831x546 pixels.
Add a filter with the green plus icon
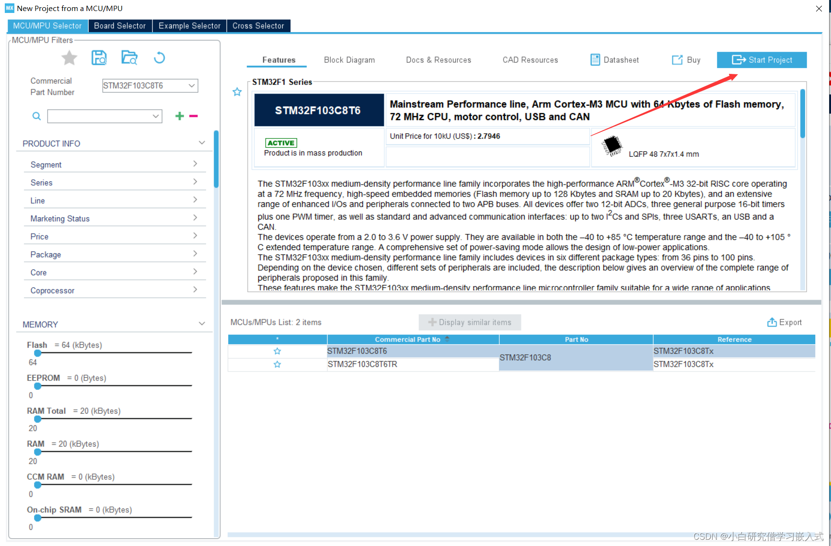click(x=180, y=116)
